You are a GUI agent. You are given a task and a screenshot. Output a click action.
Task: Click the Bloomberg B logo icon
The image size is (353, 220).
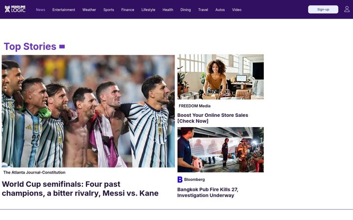pos(180,179)
